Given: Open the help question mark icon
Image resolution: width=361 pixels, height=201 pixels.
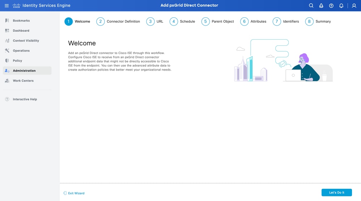Looking at the screenshot, I should 331,5.
